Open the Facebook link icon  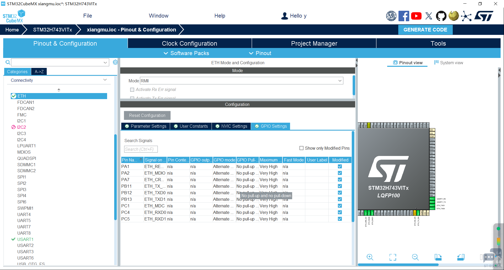click(404, 16)
